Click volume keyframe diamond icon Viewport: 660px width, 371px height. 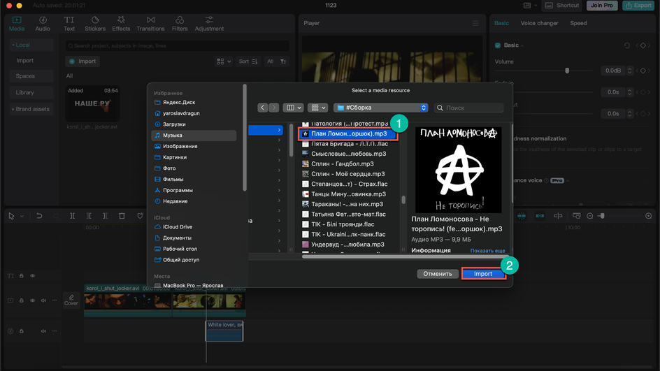pos(643,71)
